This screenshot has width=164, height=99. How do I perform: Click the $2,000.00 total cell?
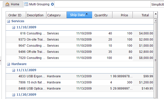(x=143, y=40)
